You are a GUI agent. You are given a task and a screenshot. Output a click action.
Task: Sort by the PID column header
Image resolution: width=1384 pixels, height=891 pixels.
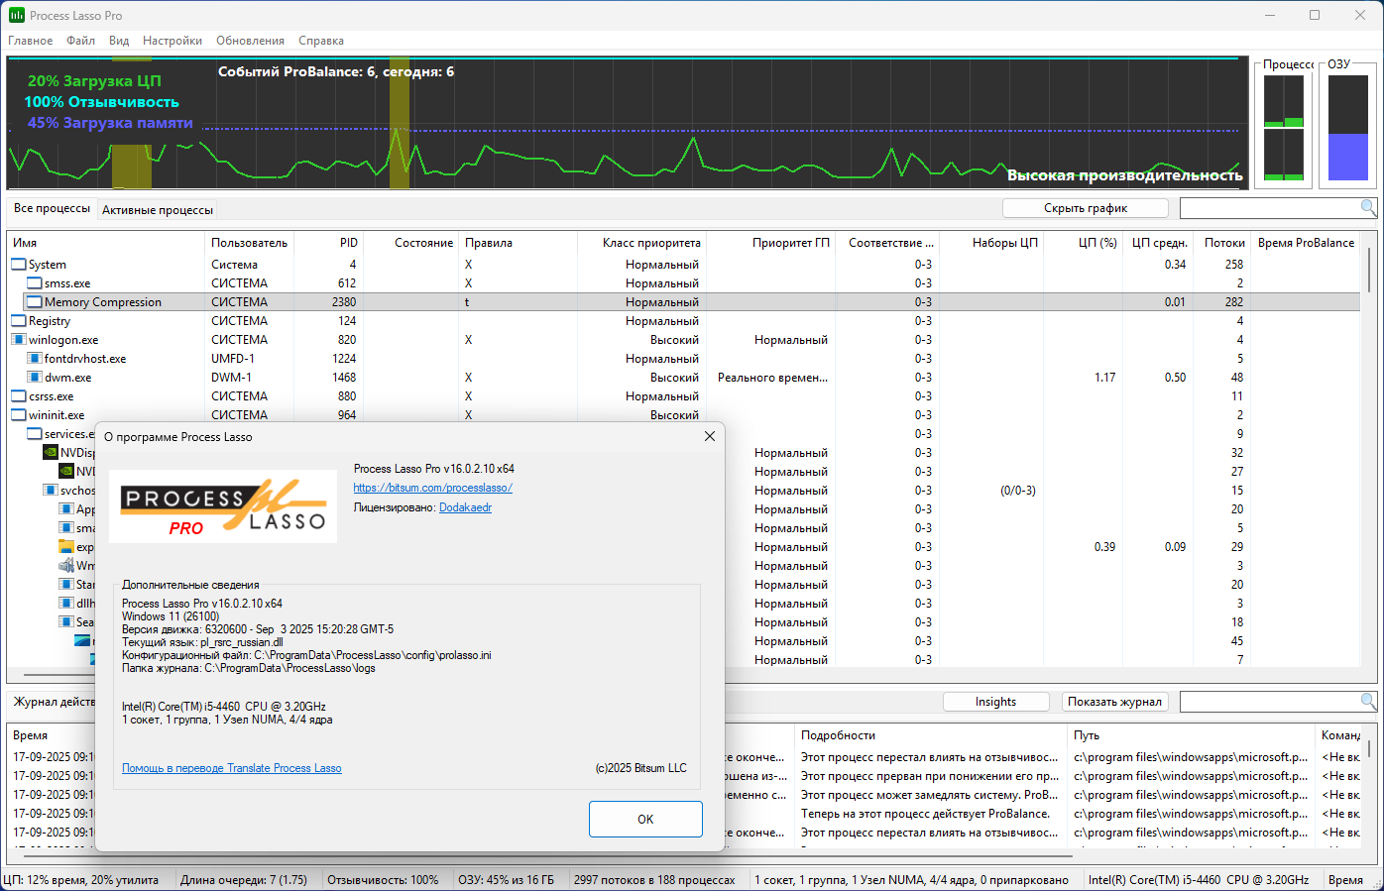point(328,243)
